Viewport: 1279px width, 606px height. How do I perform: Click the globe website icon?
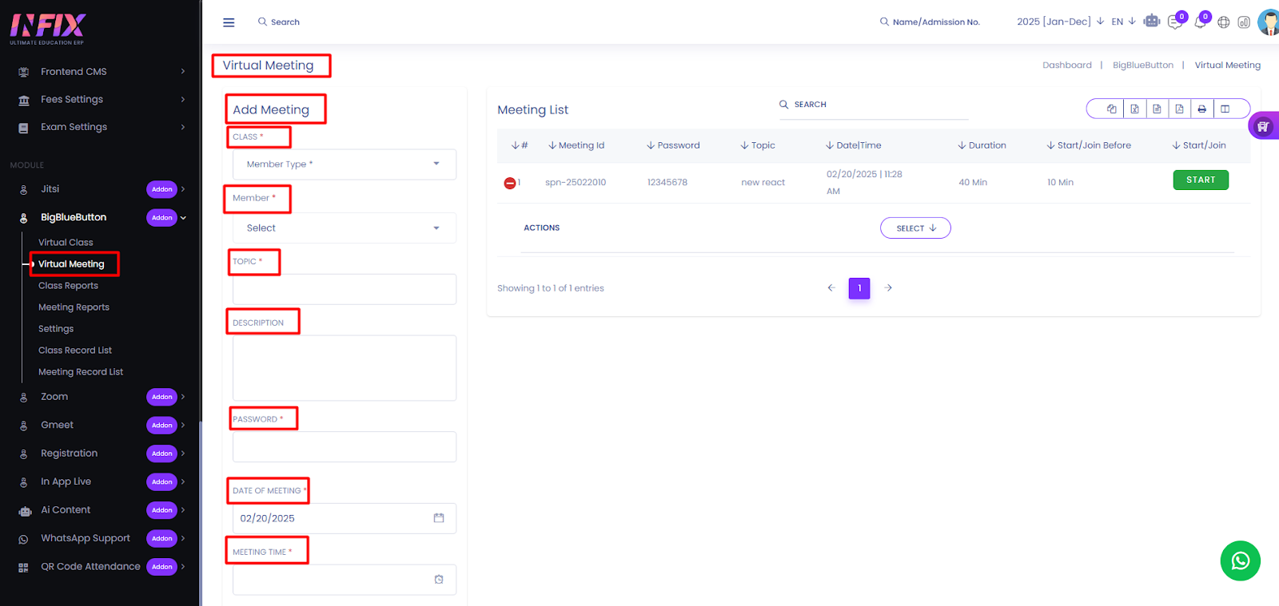point(1223,22)
